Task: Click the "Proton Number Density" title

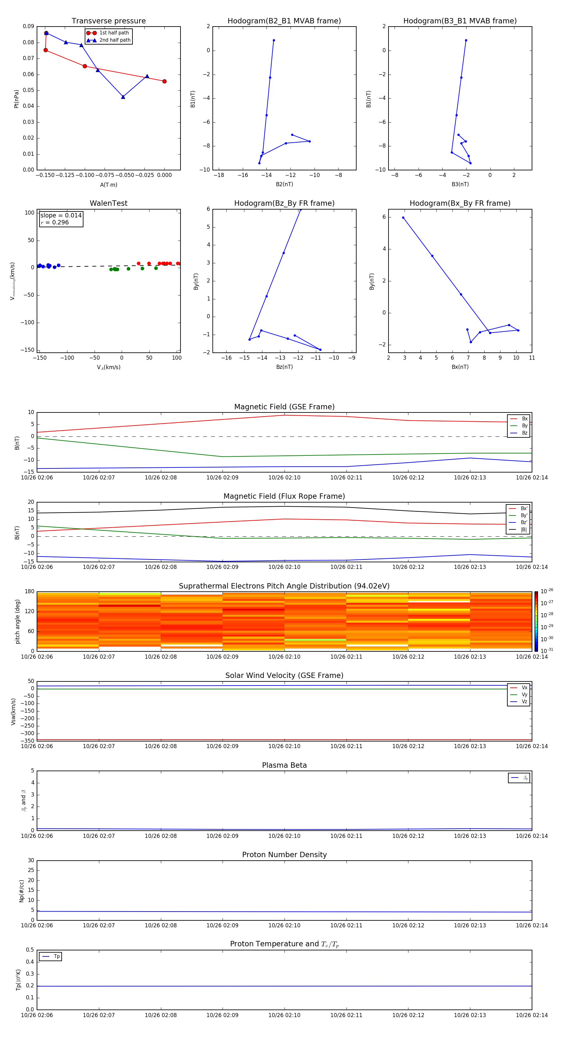Action: point(284,855)
